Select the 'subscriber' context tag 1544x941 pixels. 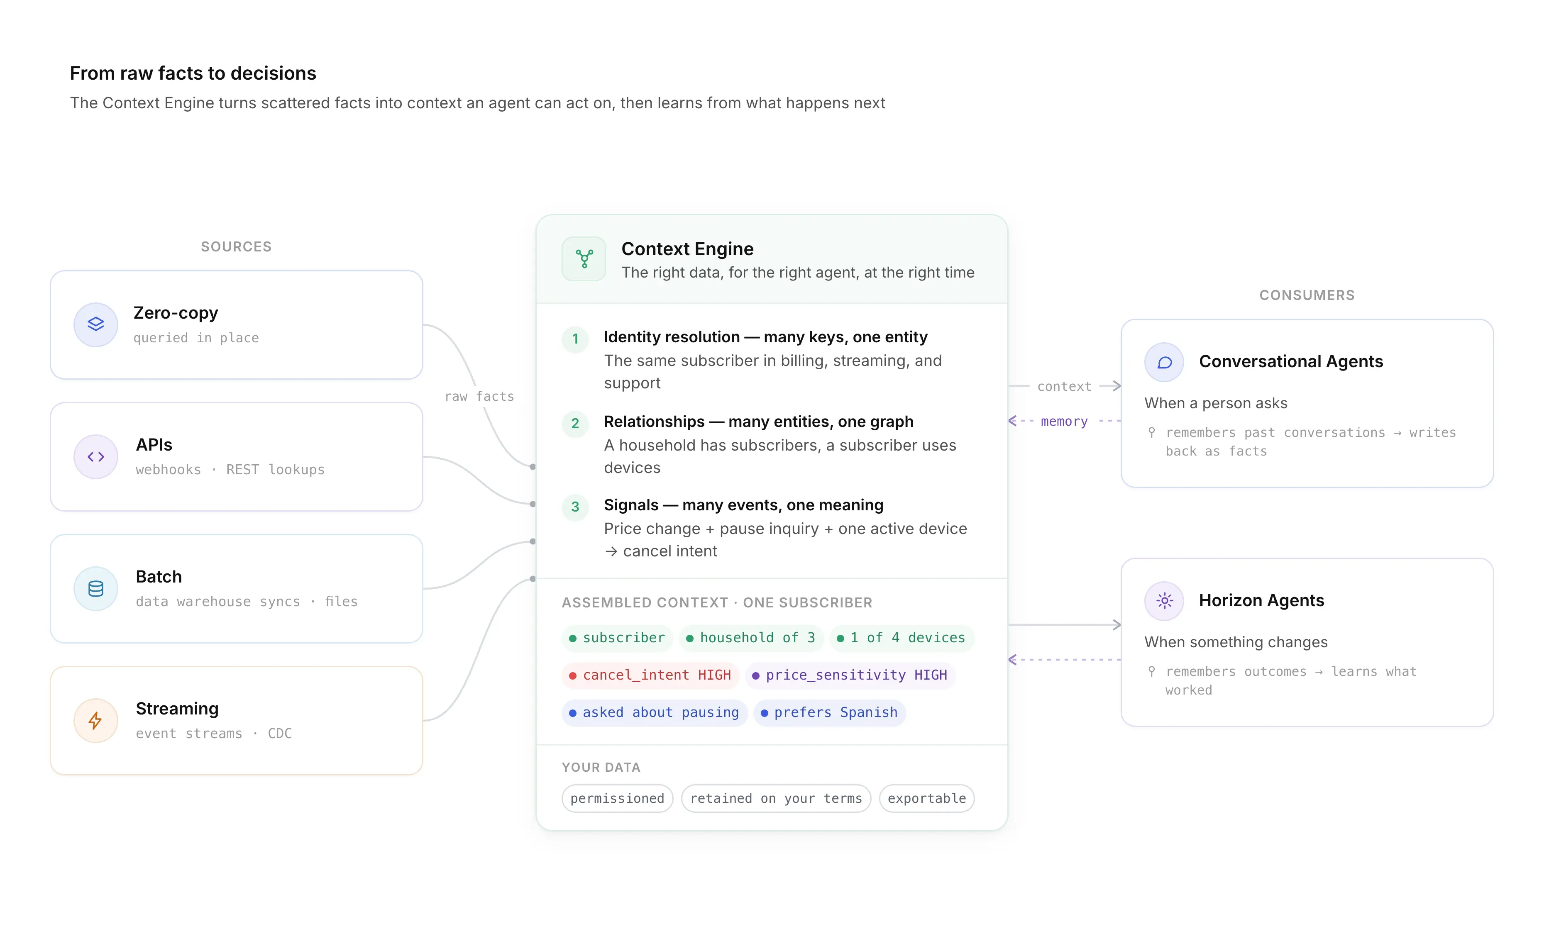tap(617, 638)
